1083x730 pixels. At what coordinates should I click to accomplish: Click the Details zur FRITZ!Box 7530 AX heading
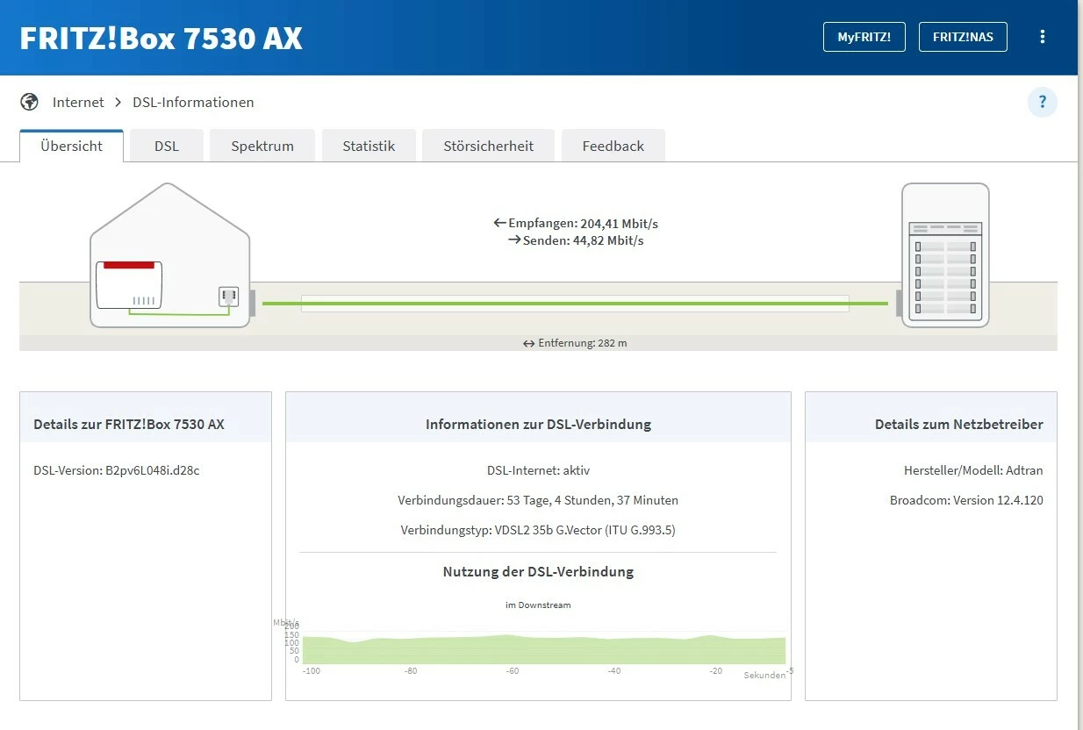[129, 424]
